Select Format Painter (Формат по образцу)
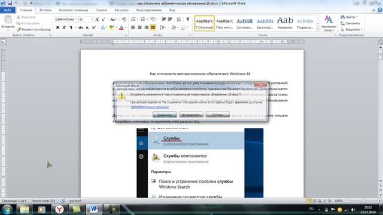The height and width of the screenshot is (215, 383). pyautogui.click(x=34, y=29)
